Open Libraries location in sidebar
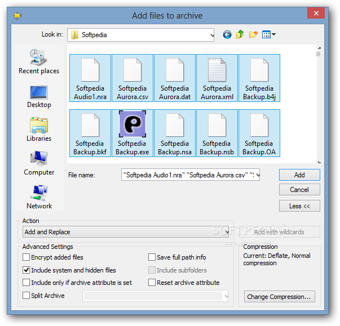Screen dimensions: 340x326 point(39,129)
